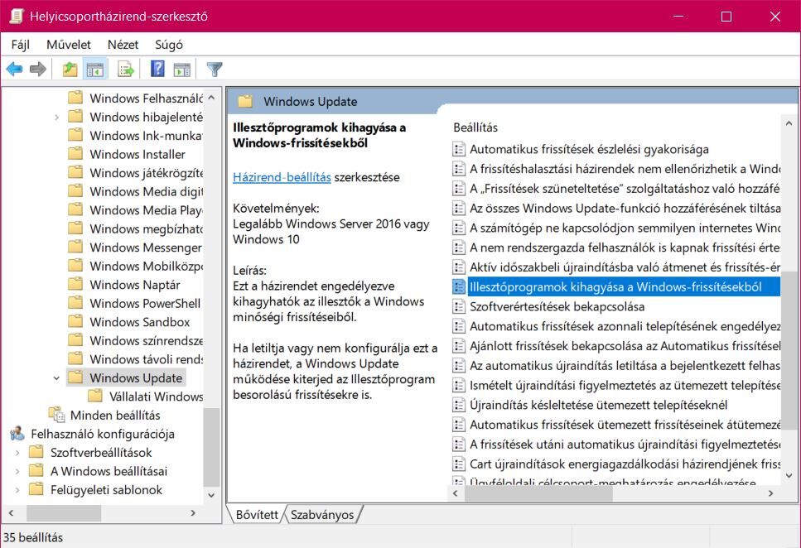Click the Windows Naptár folder icon
The image size is (801, 548).
[75, 285]
